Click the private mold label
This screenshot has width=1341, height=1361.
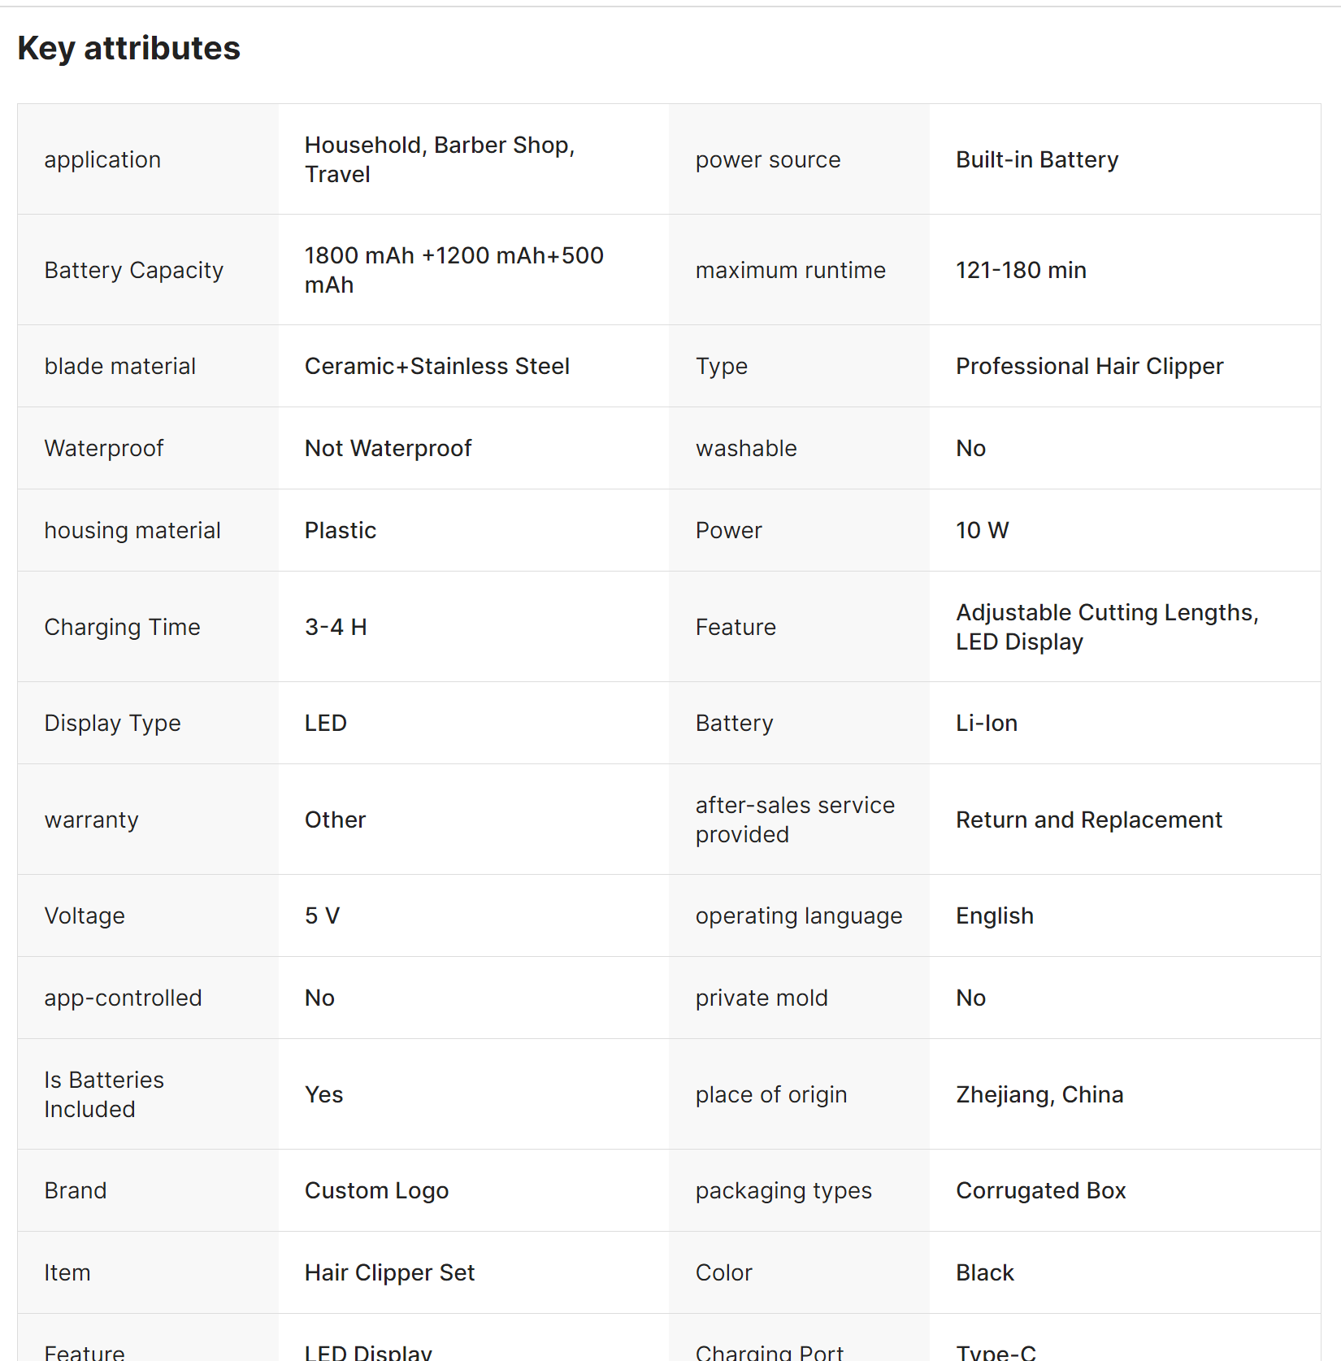click(761, 998)
